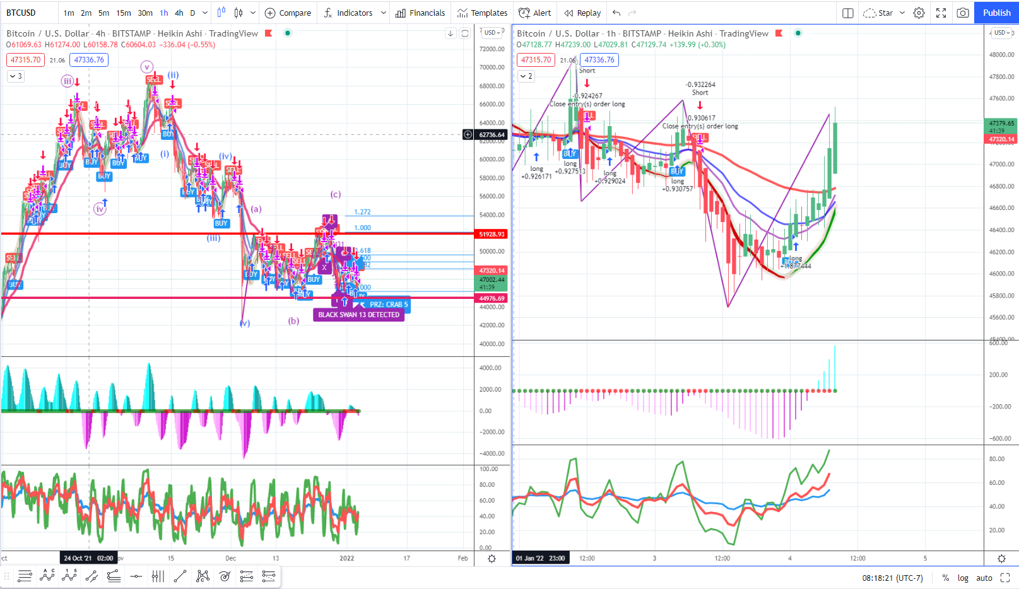Image resolution: width=1019 pixels, height=589 pixels.
Task: Open indicator Templates
Action: coord(483,13)
